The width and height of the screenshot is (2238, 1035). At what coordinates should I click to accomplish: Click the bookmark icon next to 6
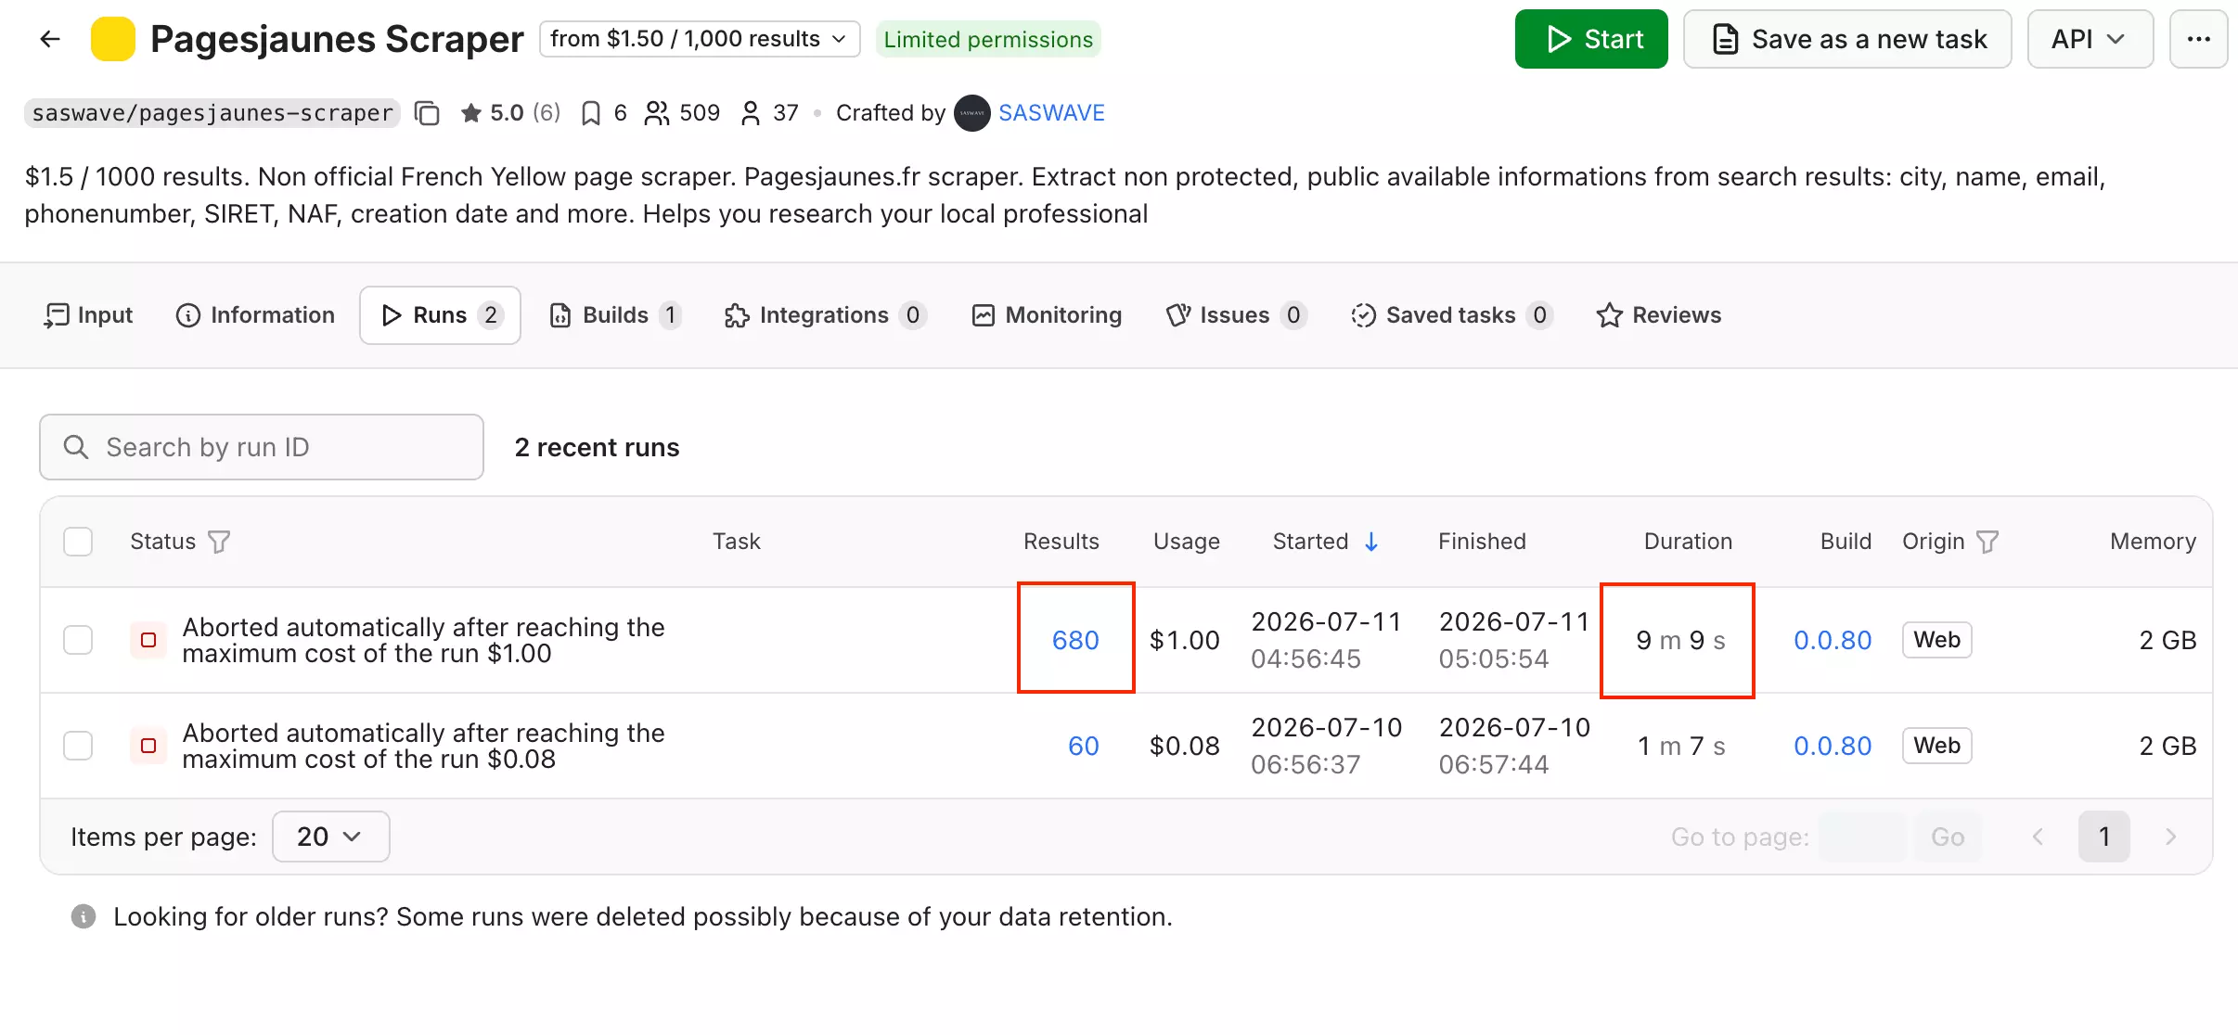coord(591,113)
